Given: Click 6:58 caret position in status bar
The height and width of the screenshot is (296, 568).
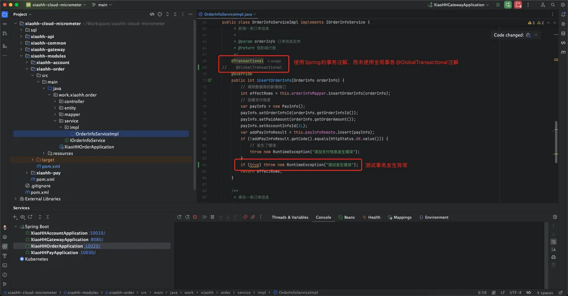Looking at the screenshot, I should coord(482,292).
